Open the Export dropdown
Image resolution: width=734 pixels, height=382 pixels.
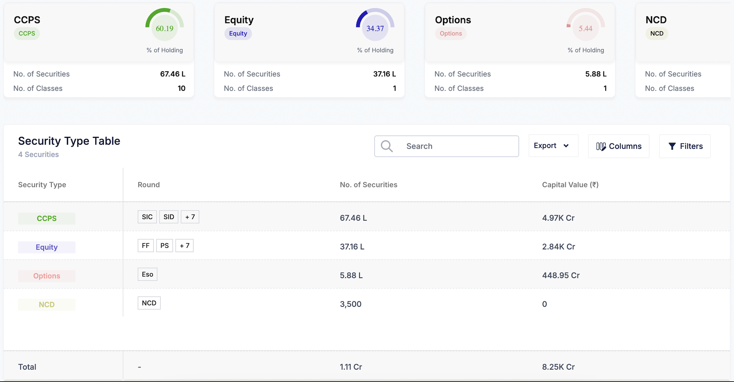coord(553,146)
